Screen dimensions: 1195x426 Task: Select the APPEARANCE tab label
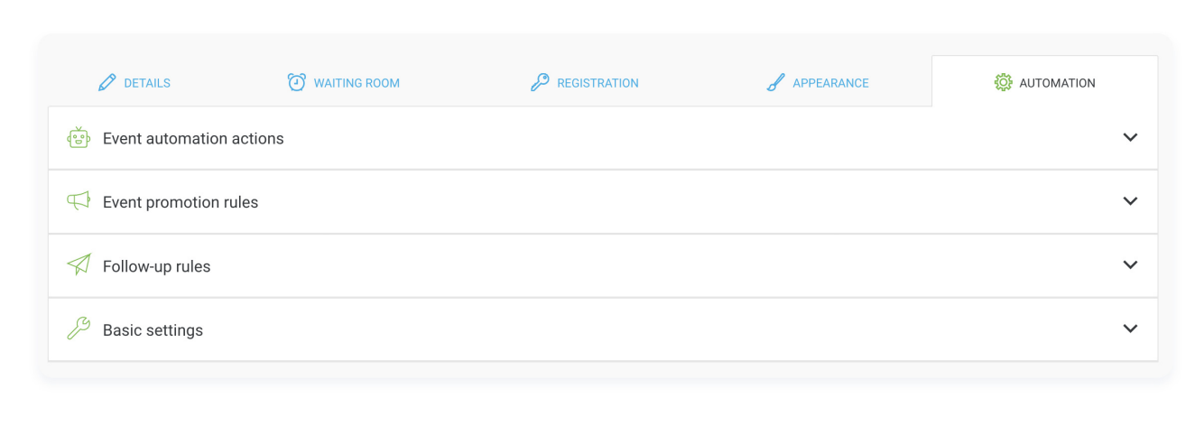[x=830, y=83]
